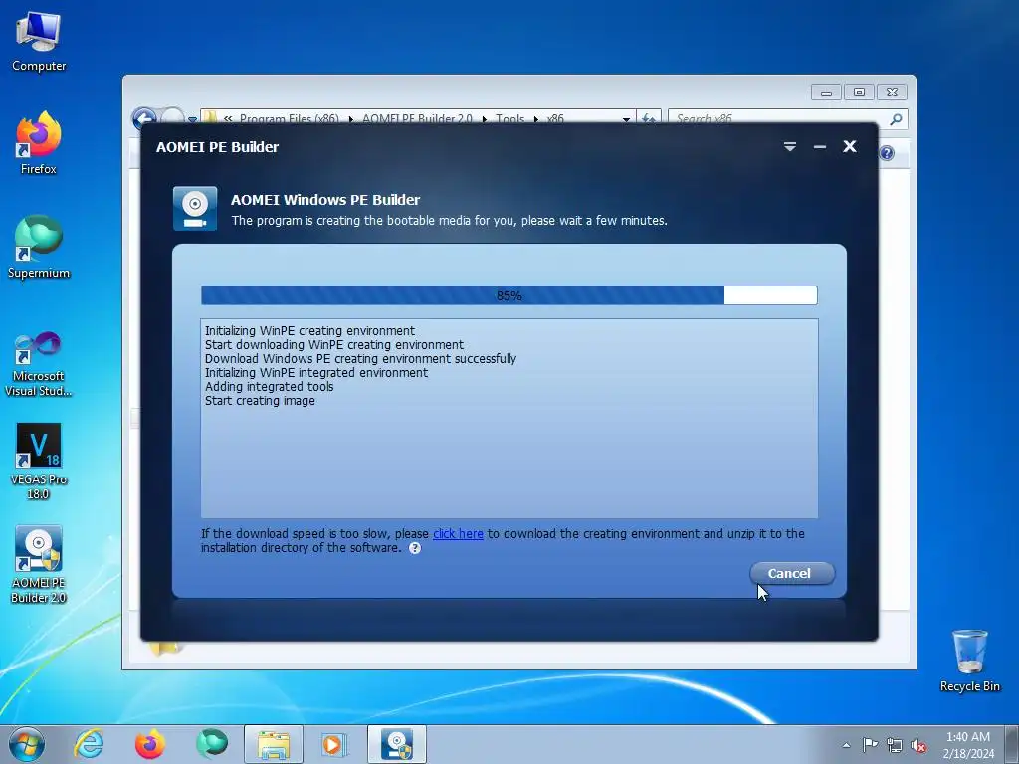Screen dimensions: 1019x764
Task: Open Action Center flag icon
Action: click(x=870, y=745)
